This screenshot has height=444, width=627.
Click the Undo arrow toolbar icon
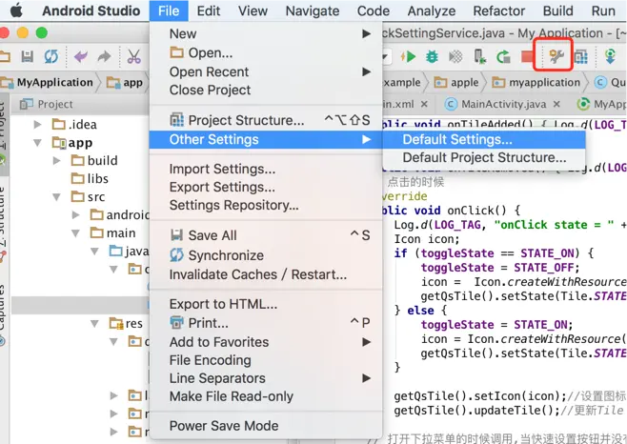click(x=81, y=56)
